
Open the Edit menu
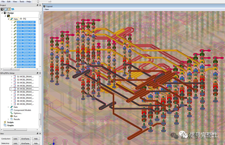(9, 2)
